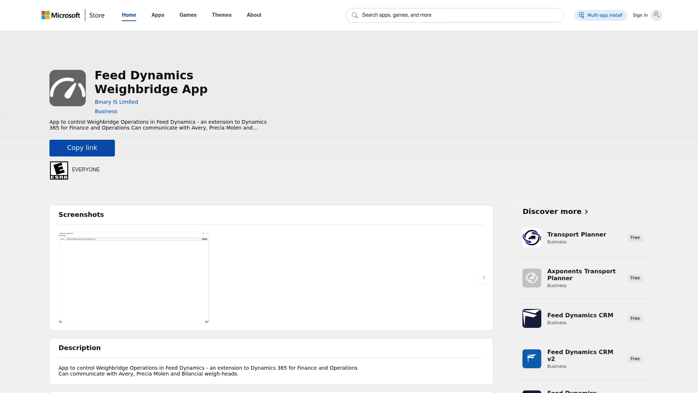The image size is (698, 393).
Task: Click the Feed Dynamics Weighbridge App heading
Action: pyautogui.click(x=151, y=82)
